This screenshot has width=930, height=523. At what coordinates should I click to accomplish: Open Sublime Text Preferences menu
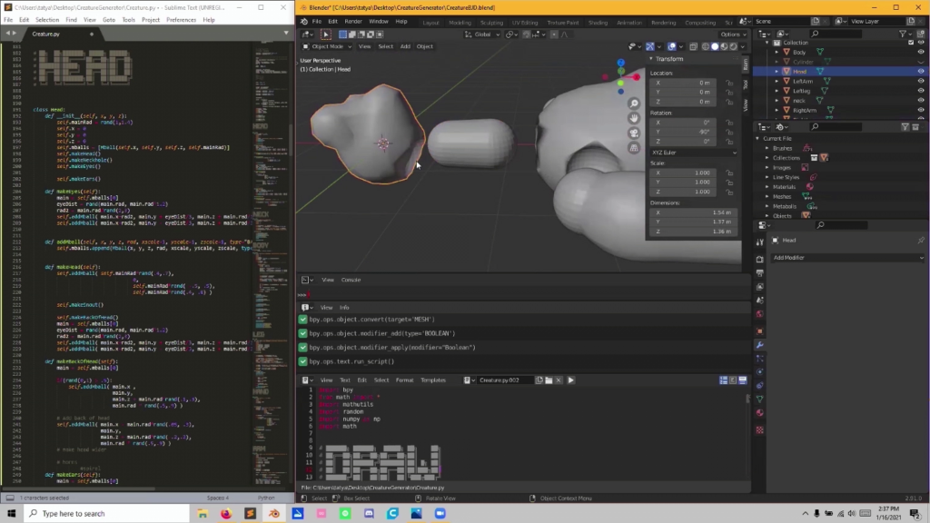(x=181, y=20)
